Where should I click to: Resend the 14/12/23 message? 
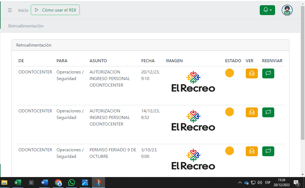(x=268, y=112)
